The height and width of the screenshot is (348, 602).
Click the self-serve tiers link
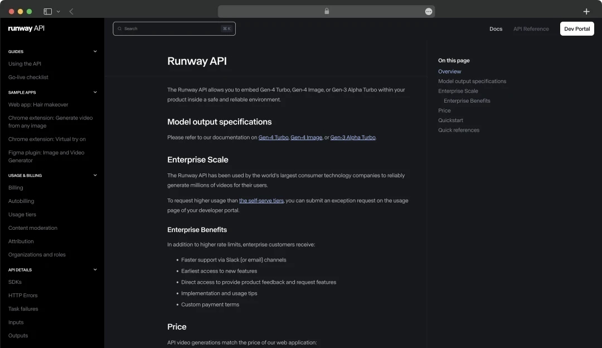coord(261,200)
